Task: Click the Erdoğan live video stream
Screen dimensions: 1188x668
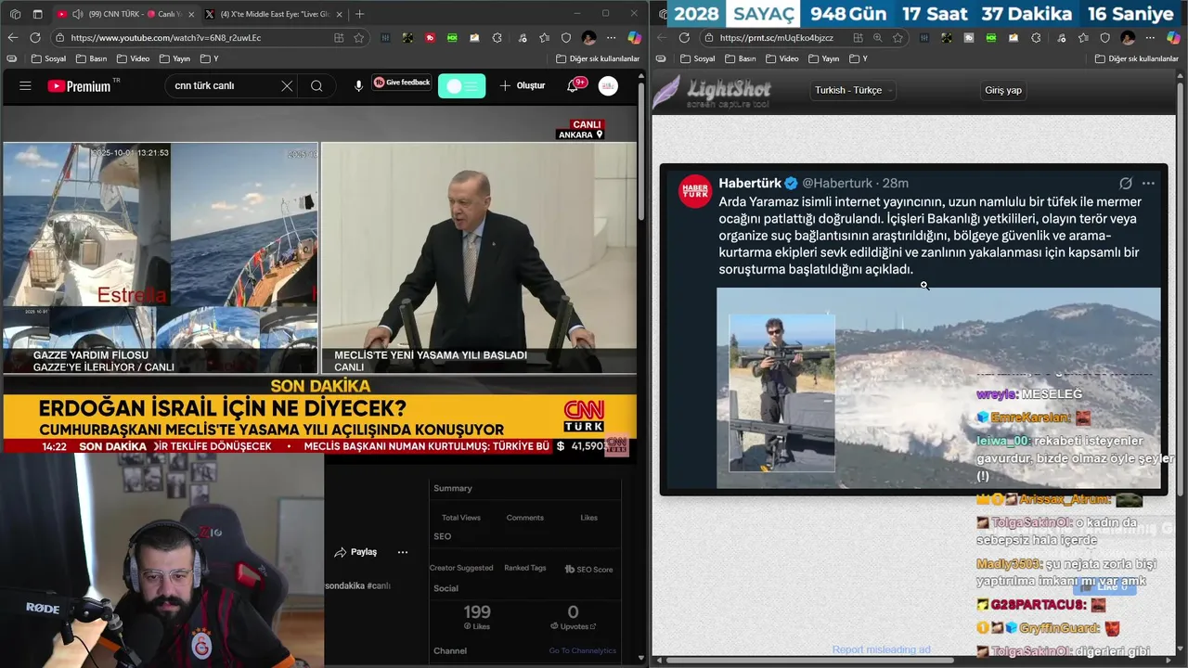Action: 479,257
